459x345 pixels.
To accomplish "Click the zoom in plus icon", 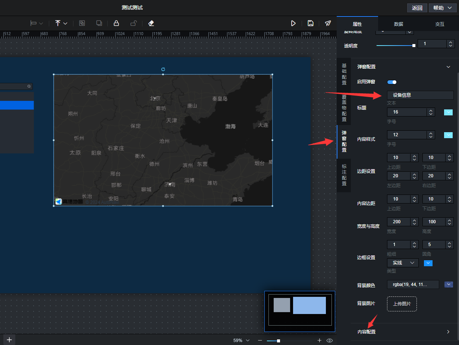I will 319,341.
